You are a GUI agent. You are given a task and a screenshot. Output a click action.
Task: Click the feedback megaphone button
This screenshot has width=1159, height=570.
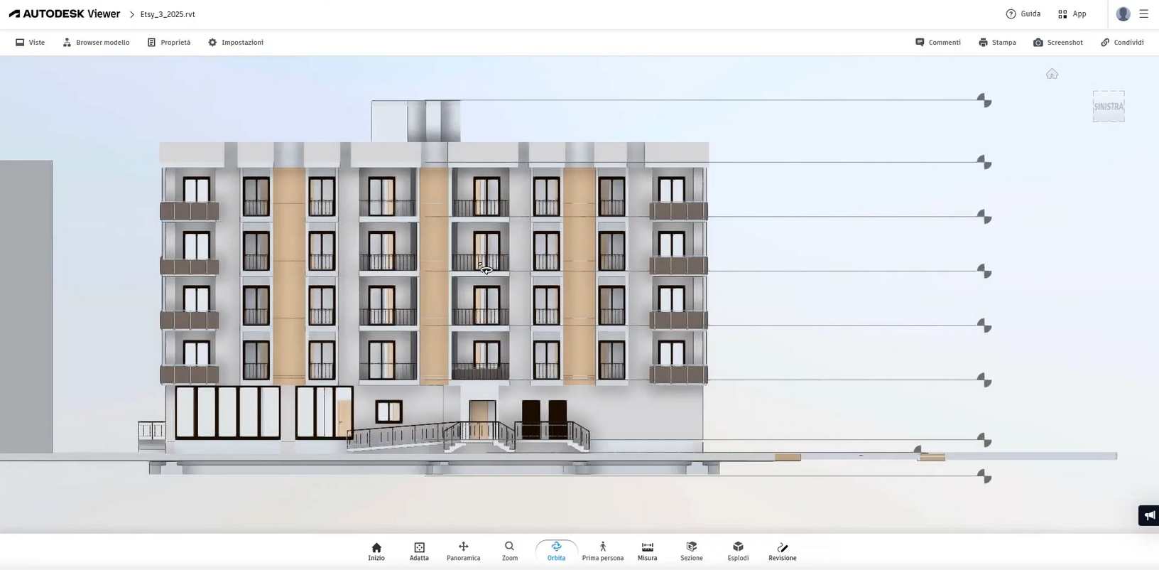1149,515
